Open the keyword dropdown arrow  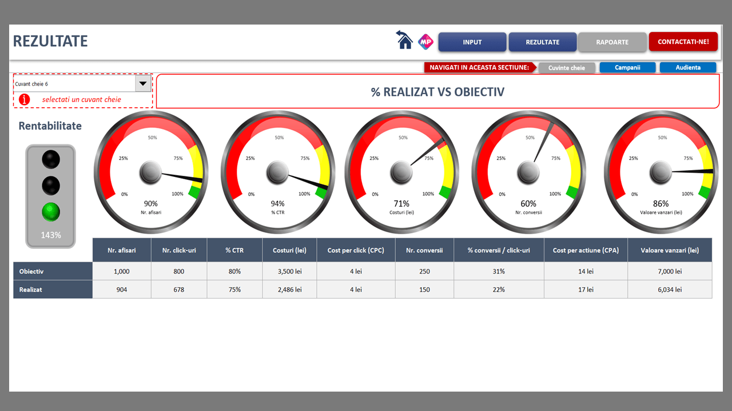tap(143, 84)
